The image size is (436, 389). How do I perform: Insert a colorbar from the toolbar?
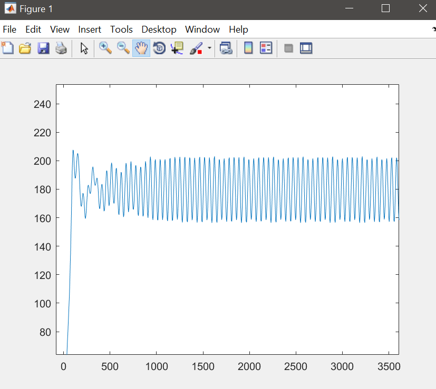(x=248, y=48)
